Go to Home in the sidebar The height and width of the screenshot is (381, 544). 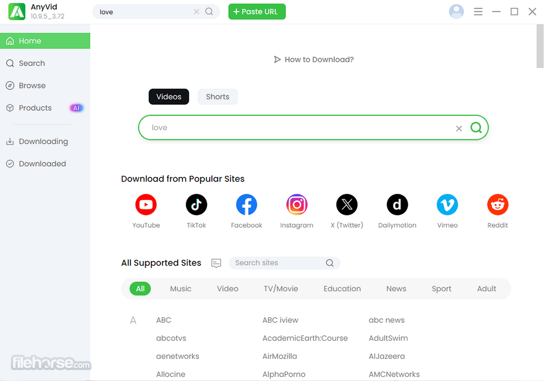45,41
